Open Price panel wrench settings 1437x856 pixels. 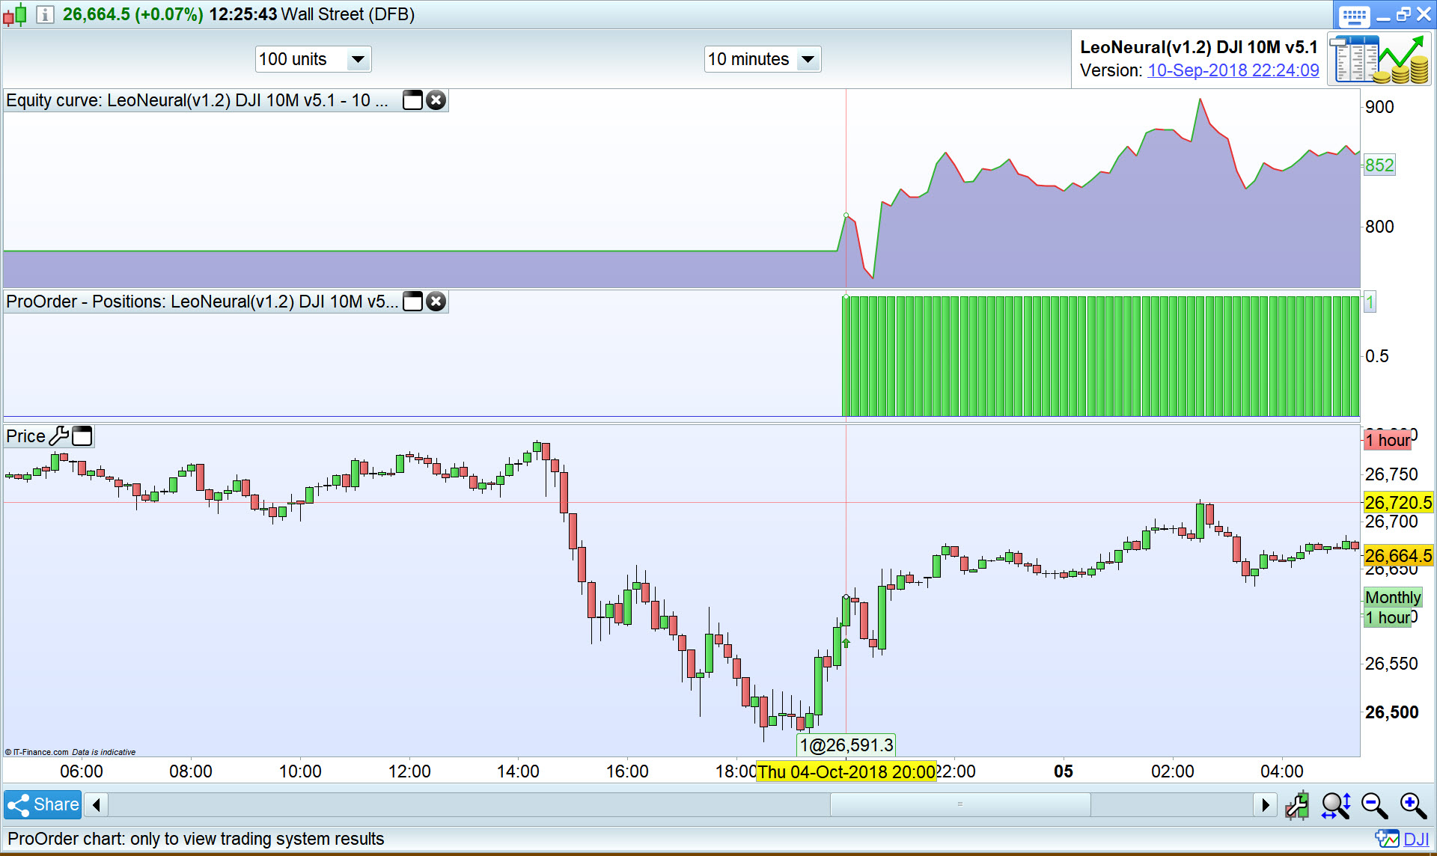(x=58, y=436)
